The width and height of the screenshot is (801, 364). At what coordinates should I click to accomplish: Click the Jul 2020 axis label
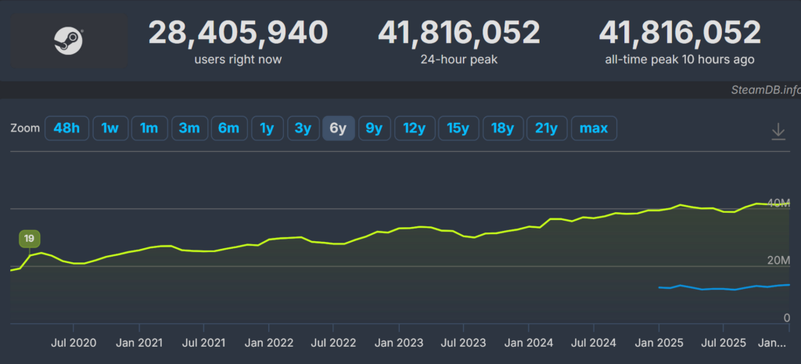pyautogui.click(x=73, y=343)
